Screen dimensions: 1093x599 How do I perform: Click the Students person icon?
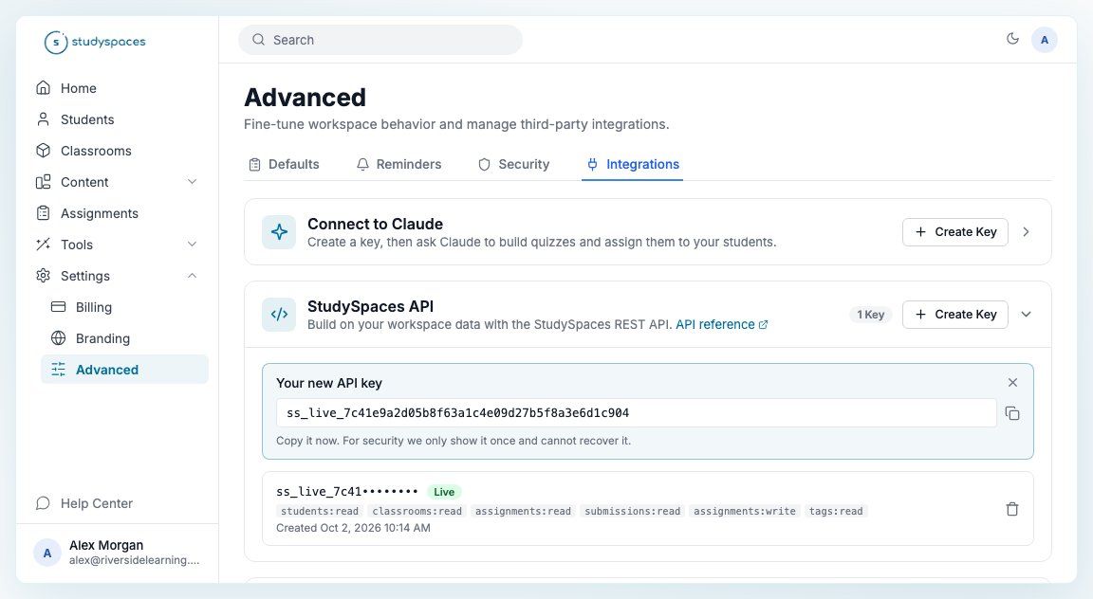pos(44,119)
